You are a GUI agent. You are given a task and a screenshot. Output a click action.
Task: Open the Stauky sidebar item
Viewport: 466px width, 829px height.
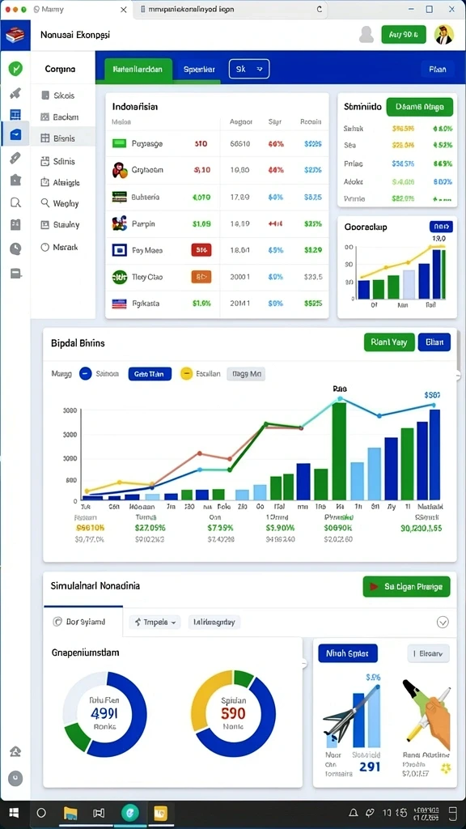pyautogui.click(x=63, y=225)
